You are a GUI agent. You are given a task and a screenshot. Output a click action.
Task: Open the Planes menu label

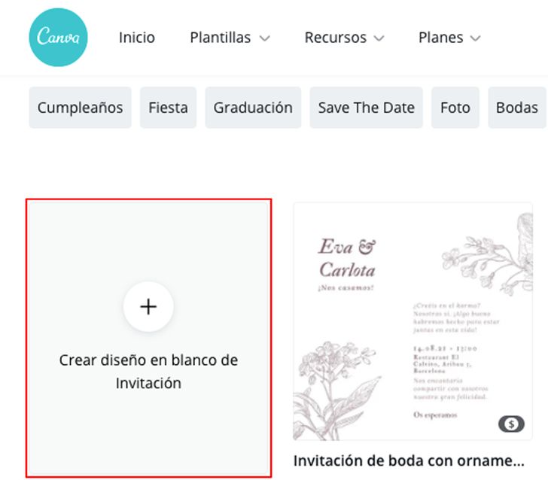(440, 38)
